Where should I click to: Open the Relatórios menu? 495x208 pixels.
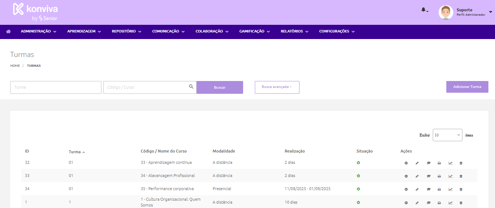[x=294, y=32]
